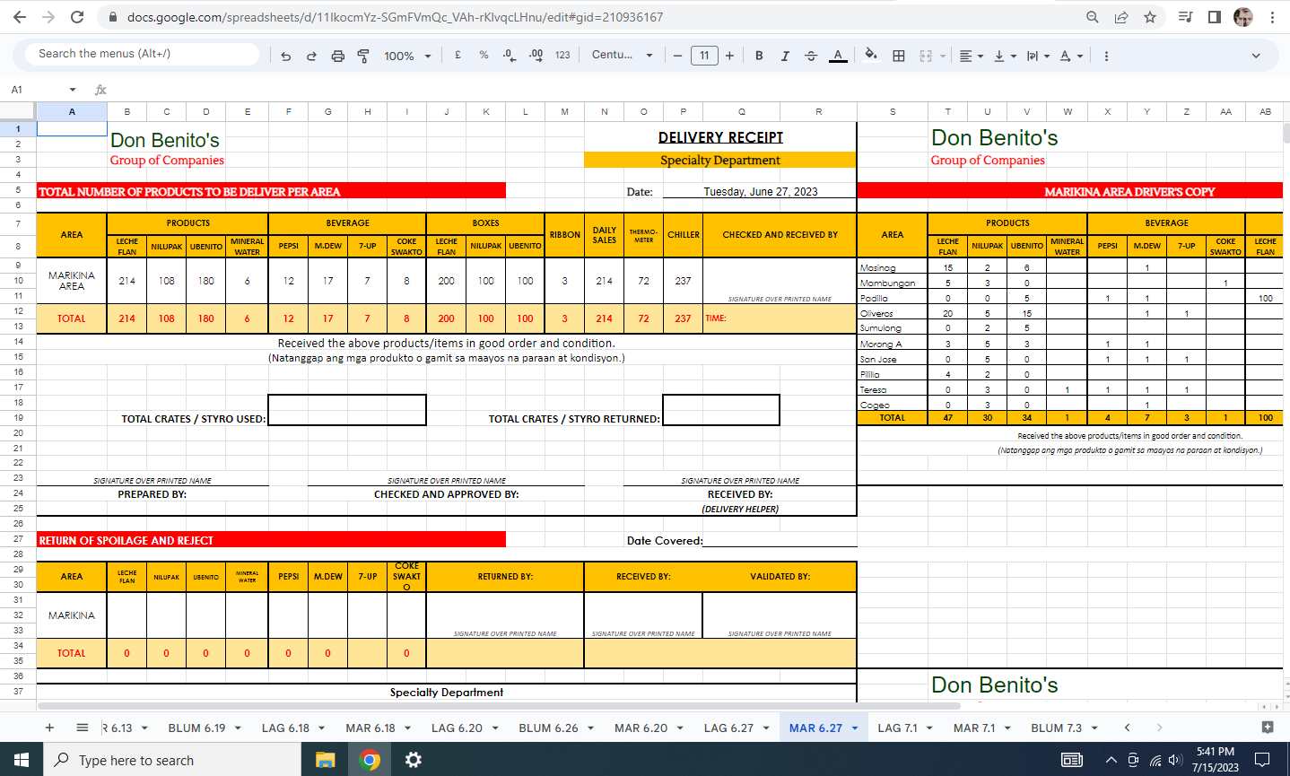This screenshot has height=776, width=1290.
Task: Open Windows Settings from the taskbar
Action: pyautogui.click(x=413, y=760)
